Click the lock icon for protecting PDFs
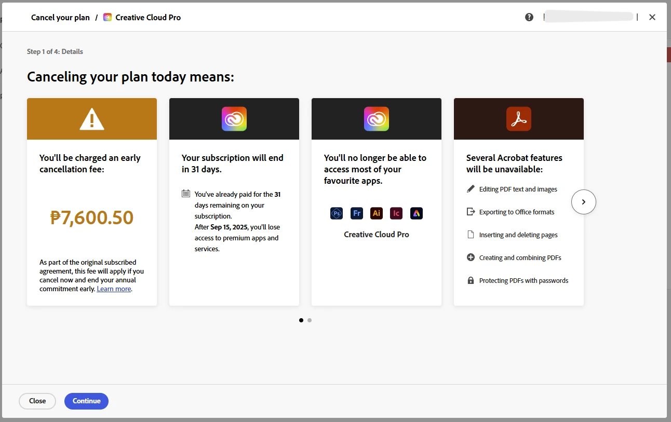The width and height of the screenshot is (671, 422). coord(471,280)
